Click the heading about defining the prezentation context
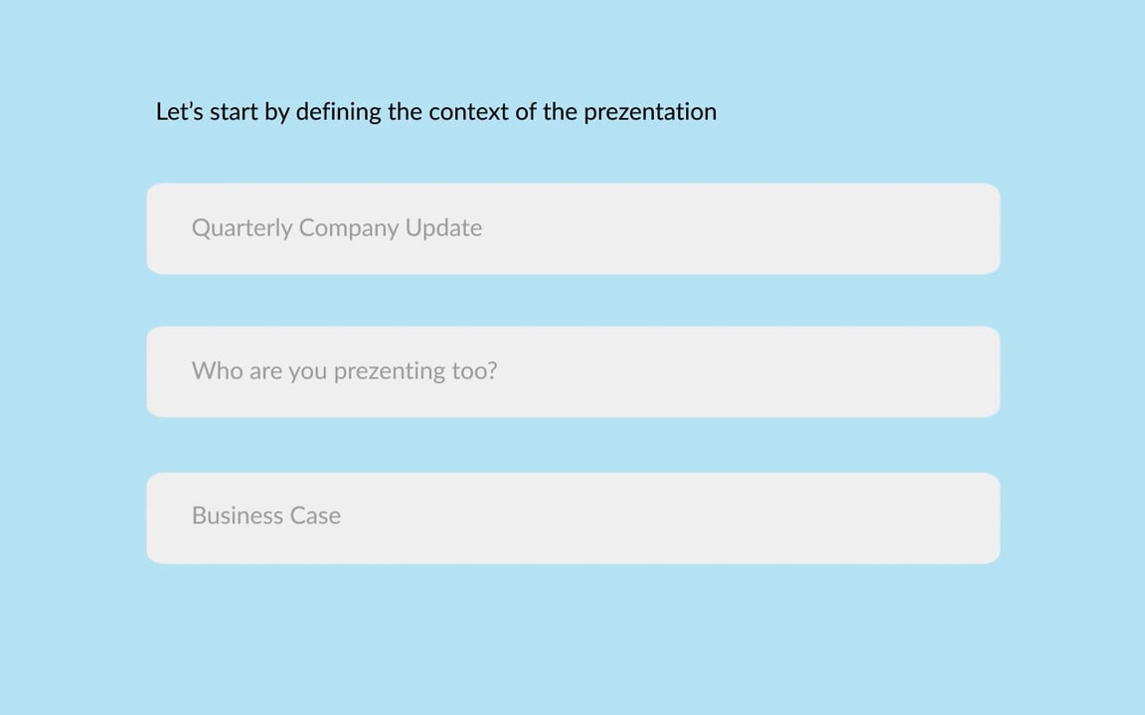Image resolution: width=1145 pixels, height=715 pixels. click(436, 111)
